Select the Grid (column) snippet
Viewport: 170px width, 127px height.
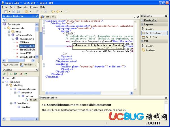[x=154, y=33]
